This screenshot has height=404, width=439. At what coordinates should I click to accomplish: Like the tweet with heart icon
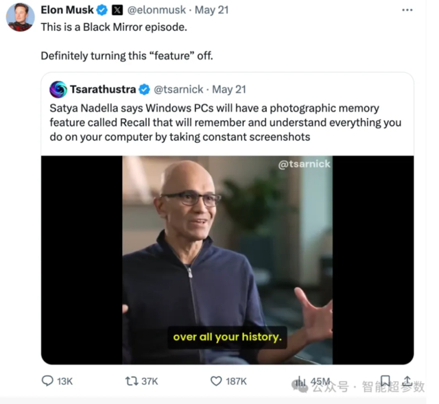(216, 381)
